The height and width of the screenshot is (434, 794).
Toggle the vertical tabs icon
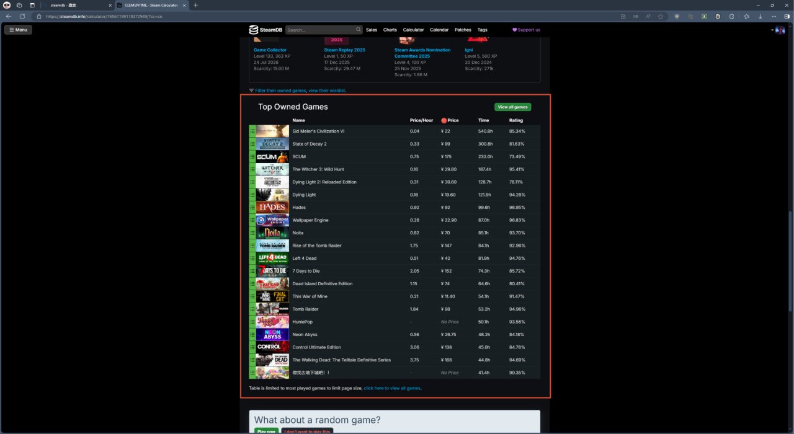tap(32, 5)
